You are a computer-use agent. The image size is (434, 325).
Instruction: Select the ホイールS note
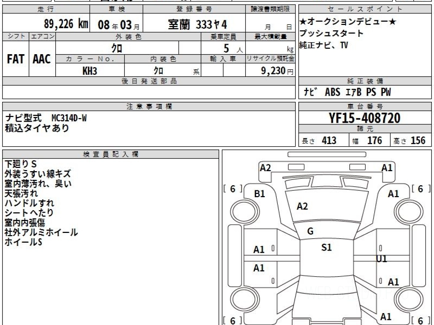[x=24, y=242]
